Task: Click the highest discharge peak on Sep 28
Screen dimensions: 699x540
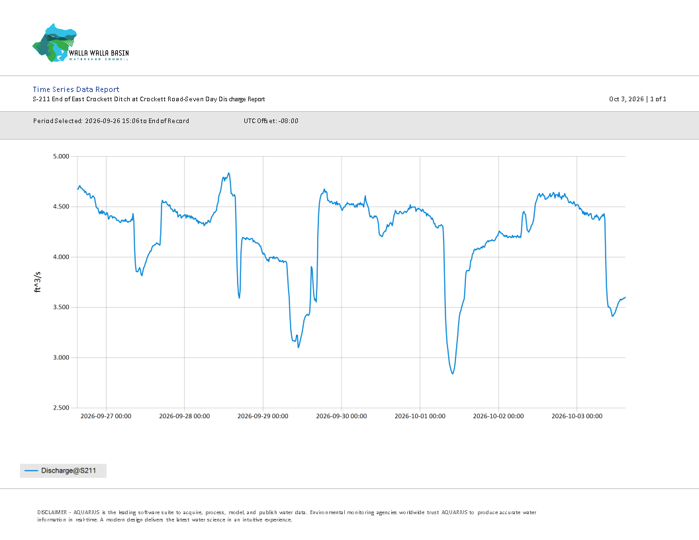Action: [228, 173]
